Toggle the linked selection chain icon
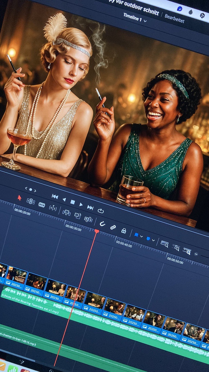The image size is (209, 372). (x=113, y=227)
